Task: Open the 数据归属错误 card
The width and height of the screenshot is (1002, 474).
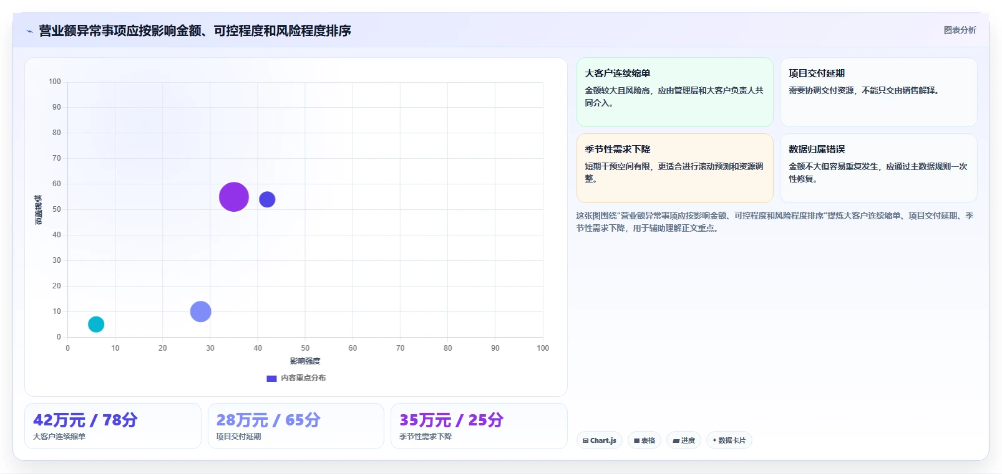Action: [878, 168]
